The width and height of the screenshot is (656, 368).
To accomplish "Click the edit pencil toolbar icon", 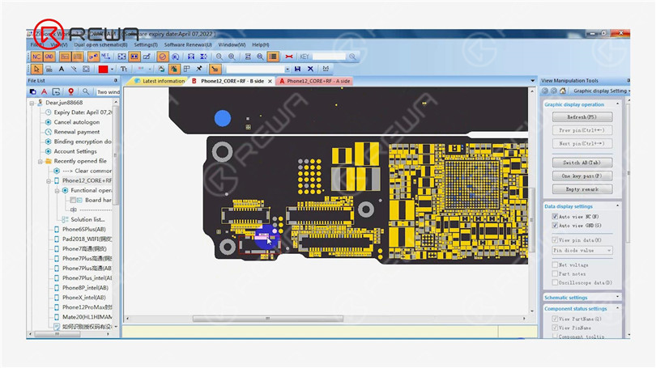I will pyautogui.click(x=147, y=57).
